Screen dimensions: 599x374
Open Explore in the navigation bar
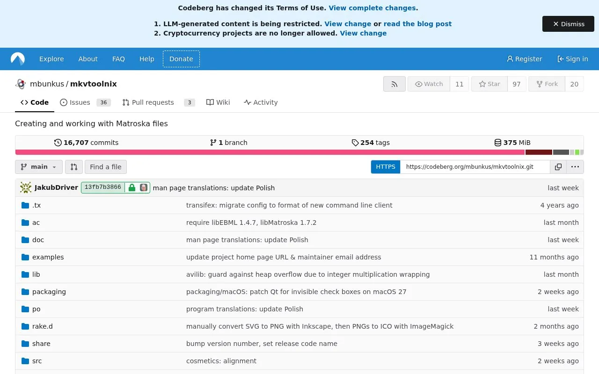pos(51,59)
